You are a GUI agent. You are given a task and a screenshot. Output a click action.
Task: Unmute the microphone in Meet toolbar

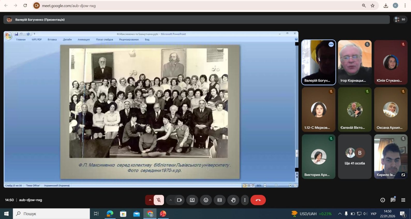[x=159, y=200]
